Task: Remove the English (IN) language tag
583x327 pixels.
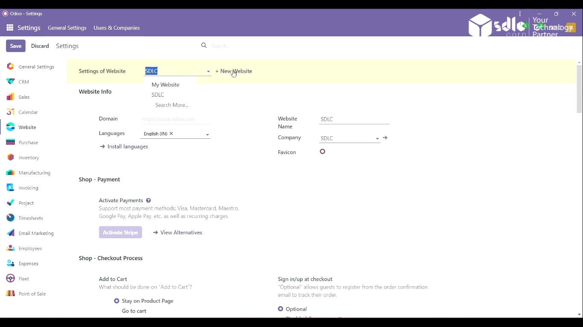Action: [x=171, y=134]
